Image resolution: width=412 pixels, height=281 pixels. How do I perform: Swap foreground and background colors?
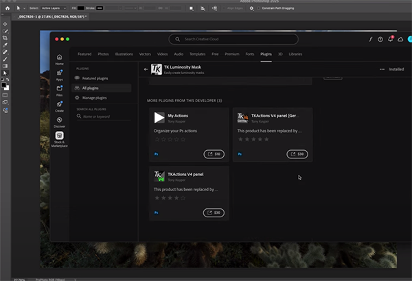8,80
